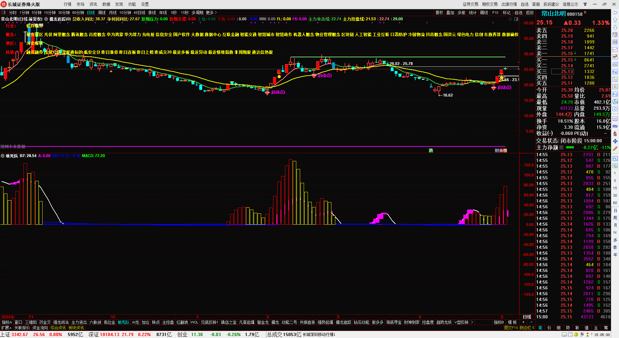Select the 主力进出 indicator tab
This screenshot has width=619, height=338.
tap(79, 322)
